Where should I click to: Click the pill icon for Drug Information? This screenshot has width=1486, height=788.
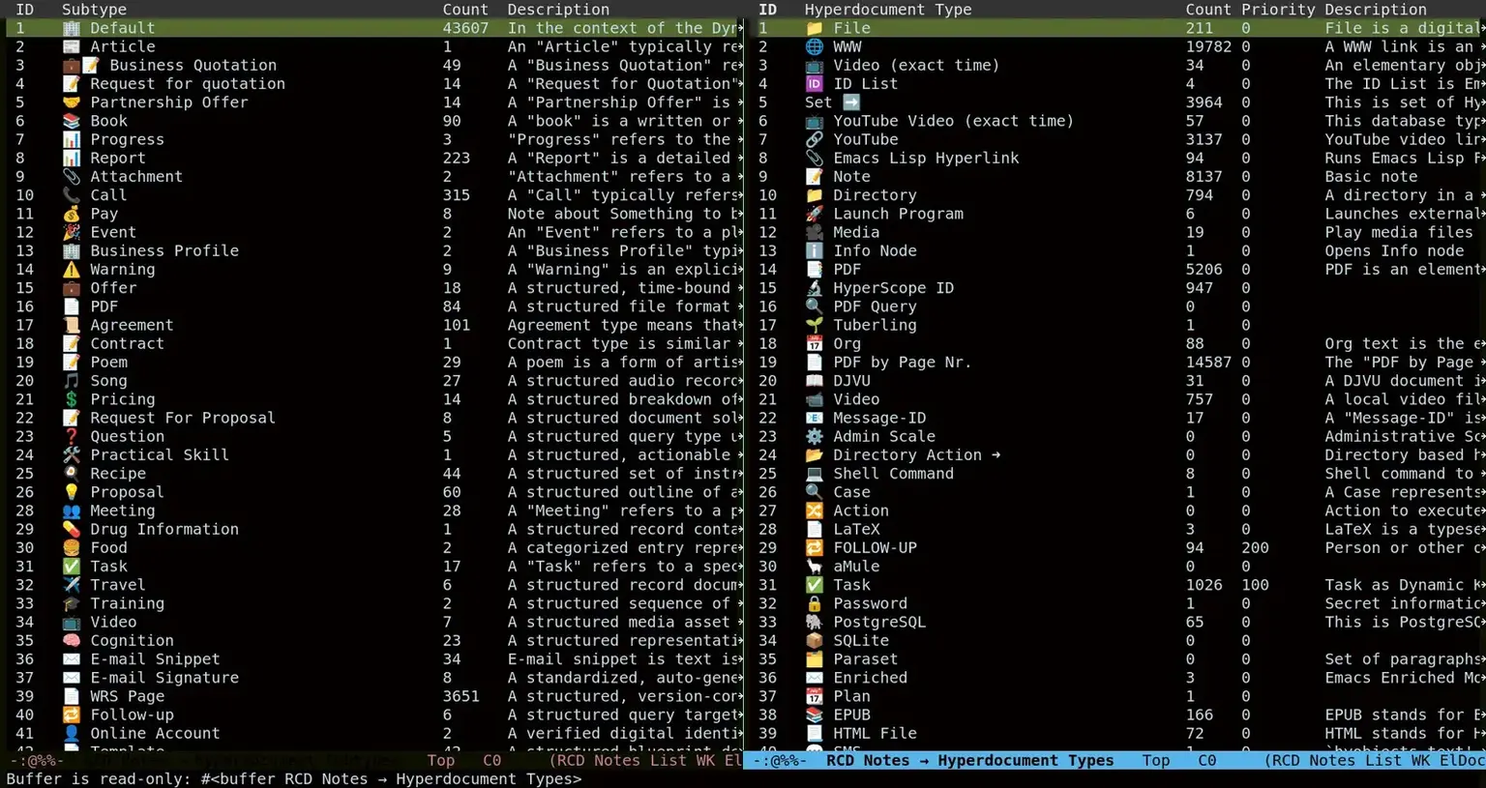pyautogui.click(x=71, y=530)
